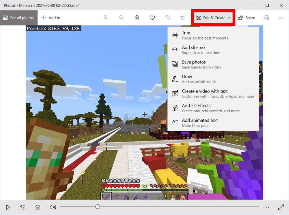
Task: Click the Save photos frames icon
Action: click(x=175, y=64)
